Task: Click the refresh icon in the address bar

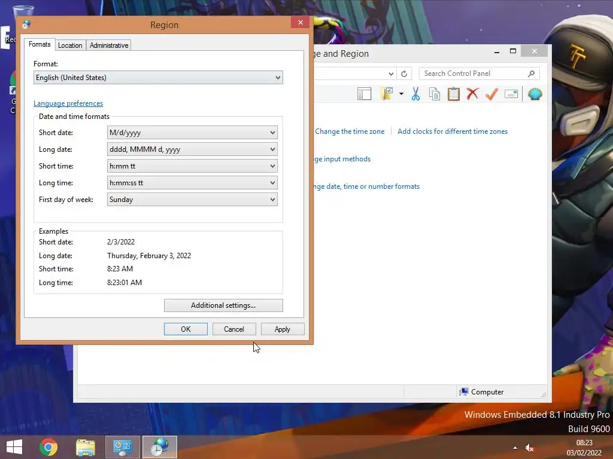Action: 404,74
